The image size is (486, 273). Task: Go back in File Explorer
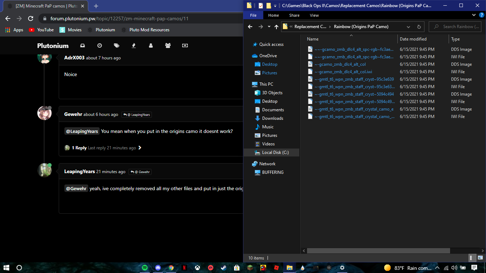[250, 27]
